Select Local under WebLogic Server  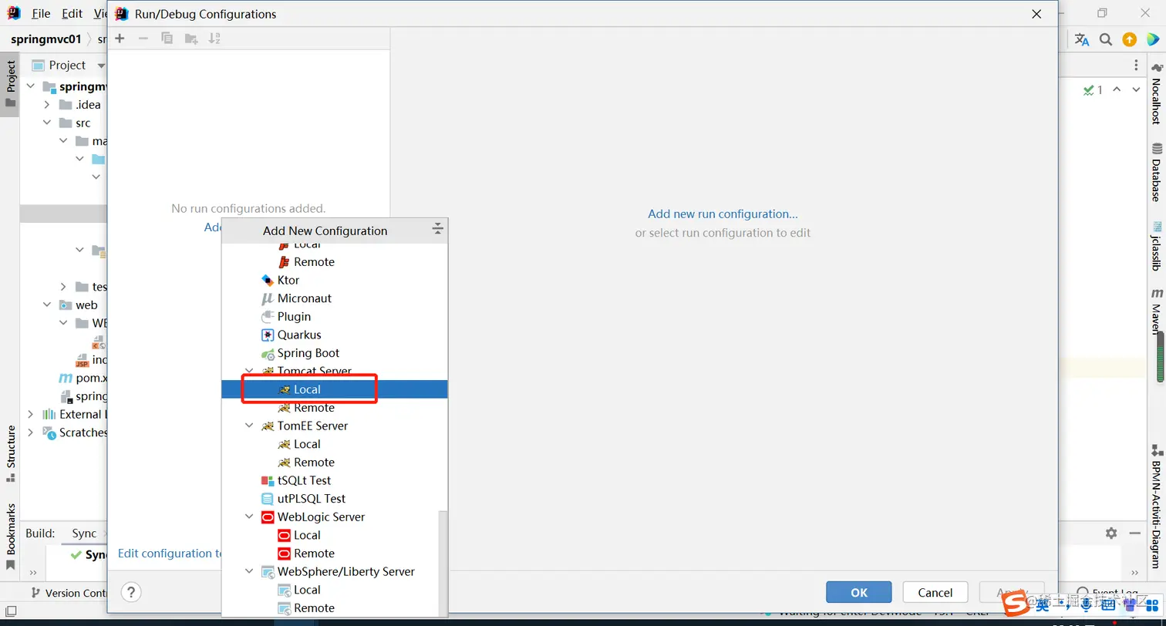[335, 535]
